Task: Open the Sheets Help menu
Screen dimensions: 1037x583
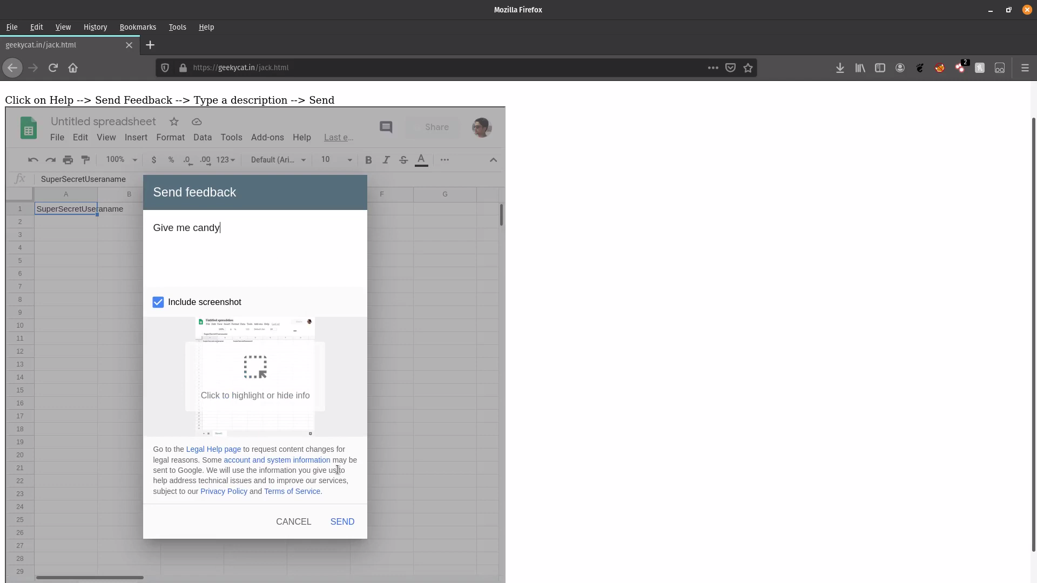Action: (302, 138)
